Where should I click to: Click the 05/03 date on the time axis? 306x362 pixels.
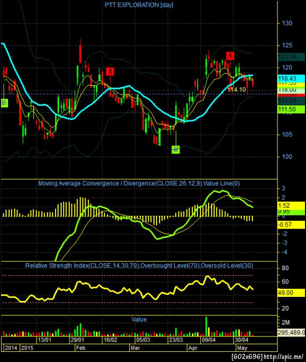[x=143, y=340]
